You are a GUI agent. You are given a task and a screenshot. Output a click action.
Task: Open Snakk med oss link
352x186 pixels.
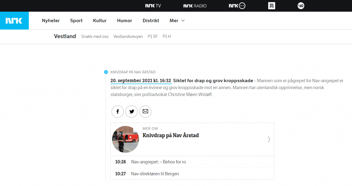pos(95,36)
